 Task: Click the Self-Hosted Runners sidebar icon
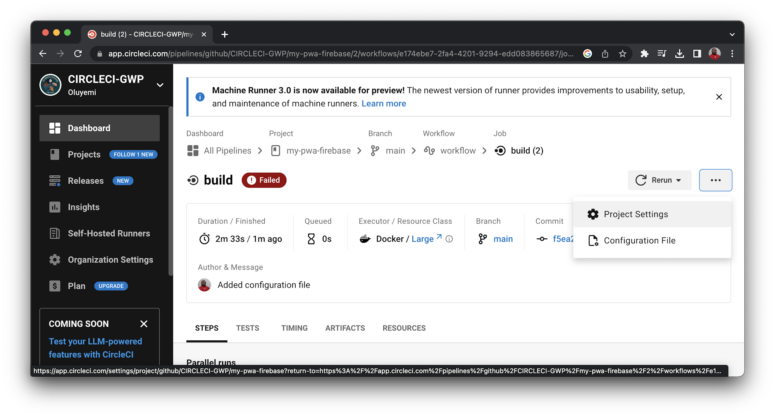pyautogui.click(x=55, y=234)
